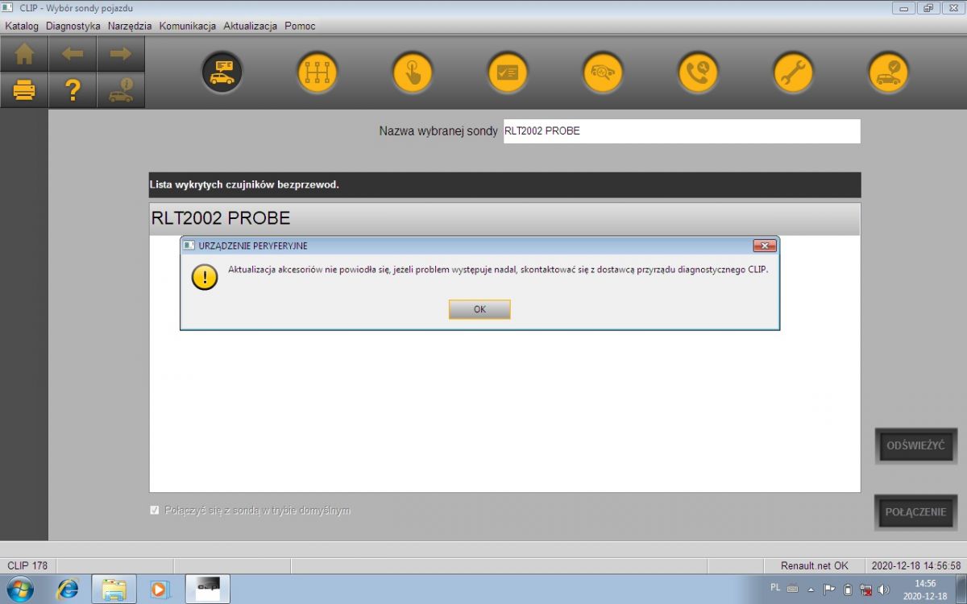Open the Aktualizacja menu
The width and height of the screenshot is (967, 604).
[251, 26]
